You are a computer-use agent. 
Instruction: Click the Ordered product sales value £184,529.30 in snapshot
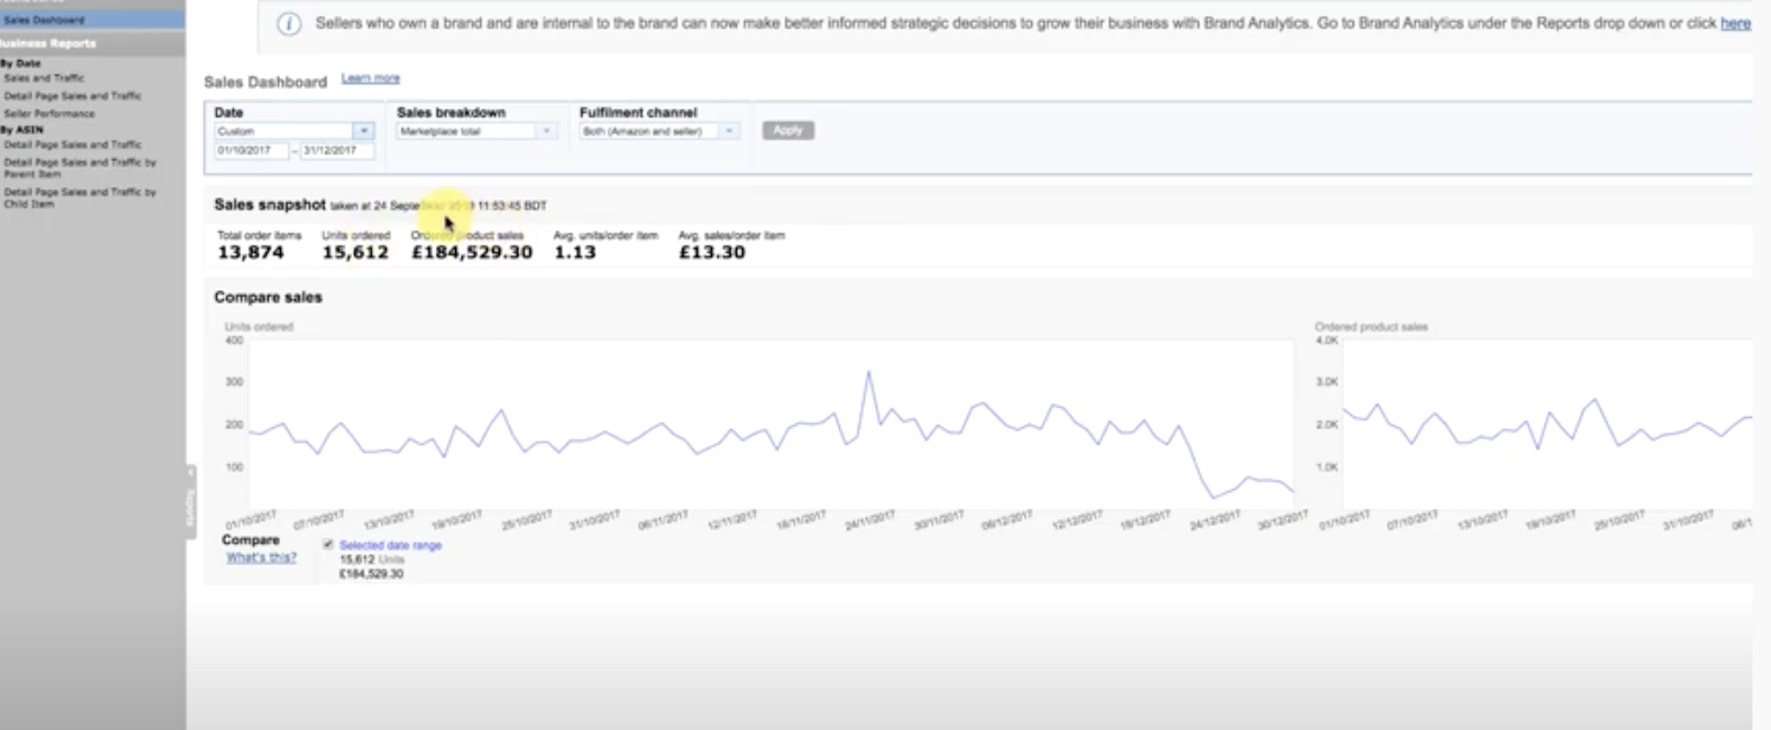472,252
